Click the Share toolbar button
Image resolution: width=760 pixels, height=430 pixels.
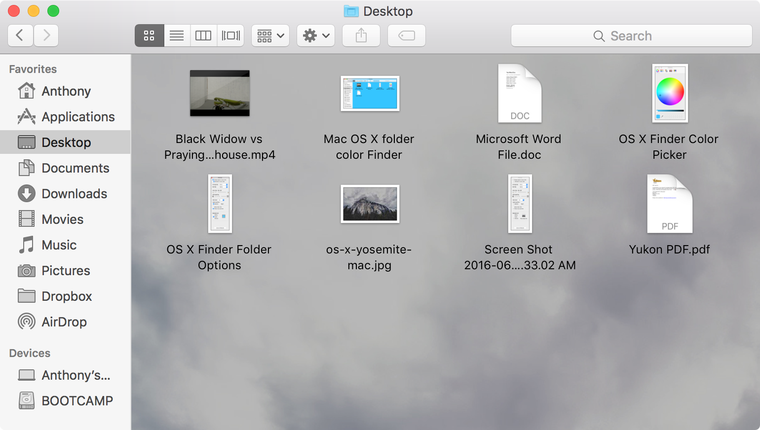point(361,36)
